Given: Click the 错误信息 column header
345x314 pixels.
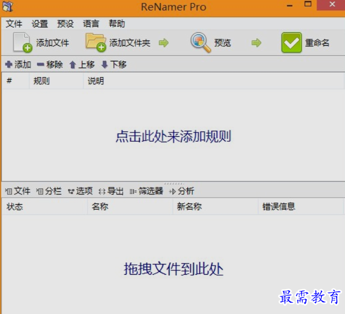Looking at the screenshot, I should click(x=301, y=207).
